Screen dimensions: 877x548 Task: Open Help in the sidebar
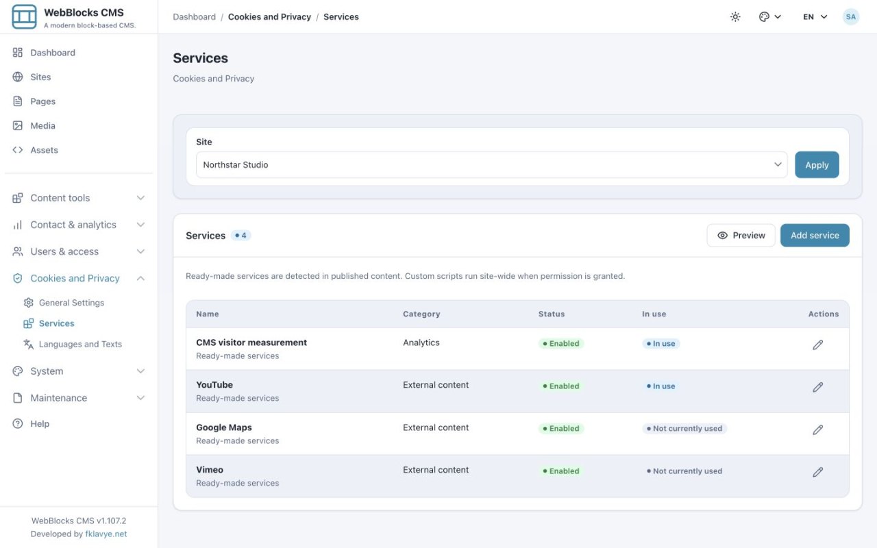click(79, 424)
